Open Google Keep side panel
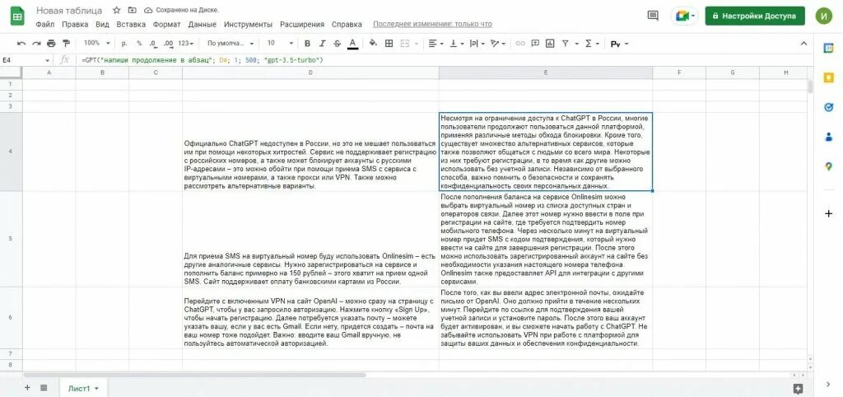Screen dimensions: 843x397 click(828, 78)
